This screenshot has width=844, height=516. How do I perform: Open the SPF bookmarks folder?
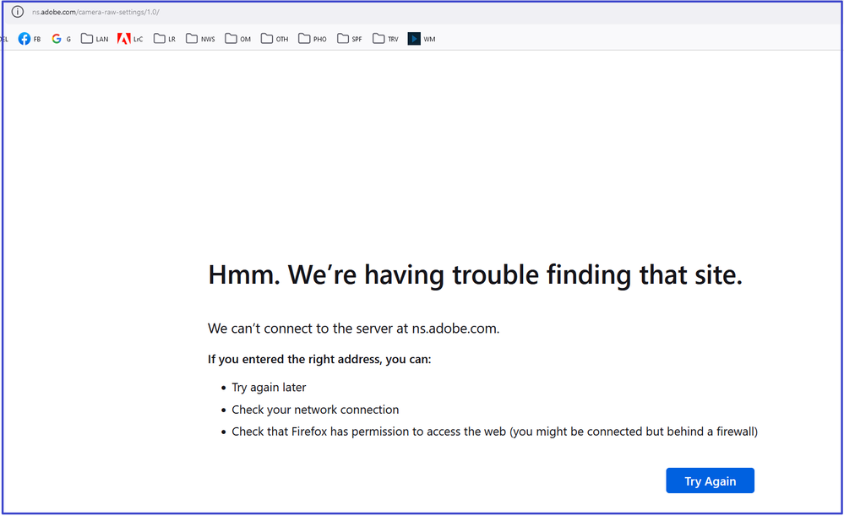coord(349,39)
